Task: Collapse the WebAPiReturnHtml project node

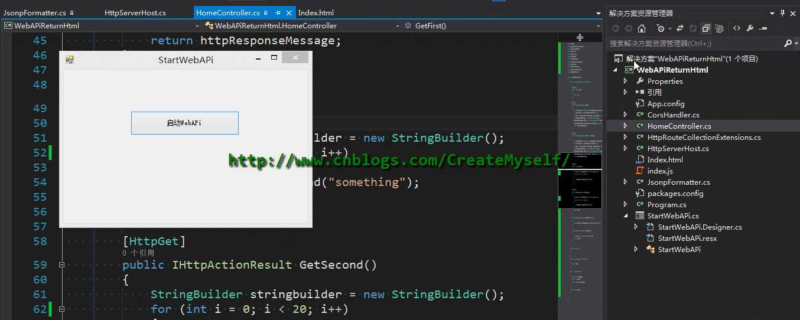Action: click(x=616, y=70)
